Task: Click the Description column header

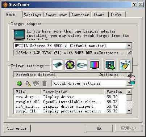Action: click(72, 92)
